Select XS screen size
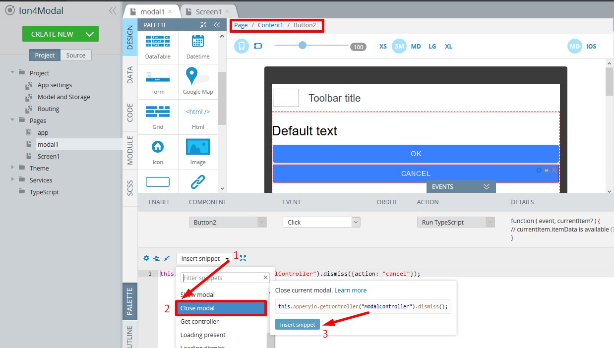 (383, 46)
